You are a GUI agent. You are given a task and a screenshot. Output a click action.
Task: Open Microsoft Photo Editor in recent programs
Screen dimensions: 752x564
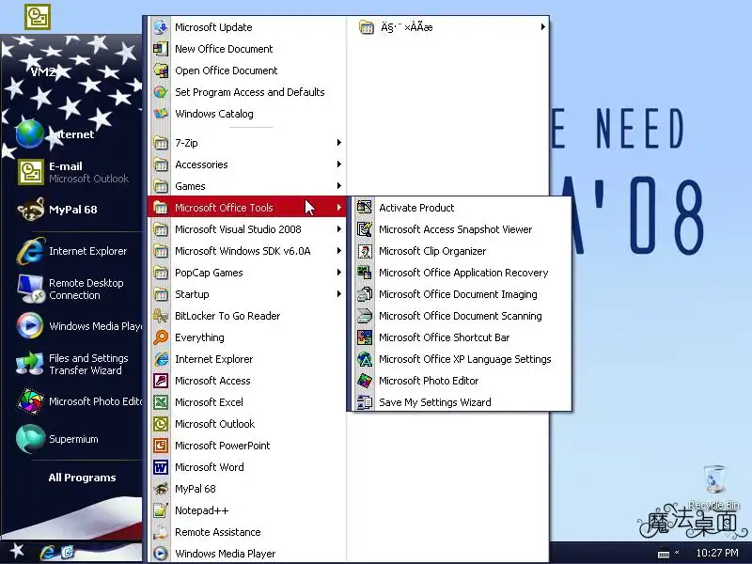[x=79, y=401]
